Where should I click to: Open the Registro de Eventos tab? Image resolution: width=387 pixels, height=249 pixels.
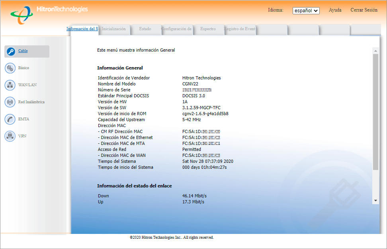[x=240, y=29]
